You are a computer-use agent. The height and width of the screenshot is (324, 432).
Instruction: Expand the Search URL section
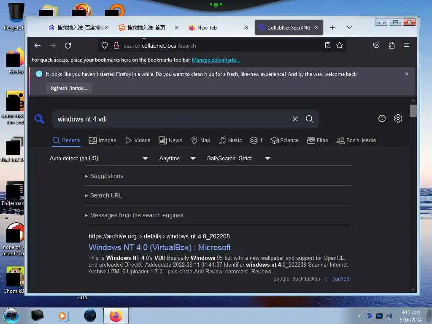click(x=103, y=195)
